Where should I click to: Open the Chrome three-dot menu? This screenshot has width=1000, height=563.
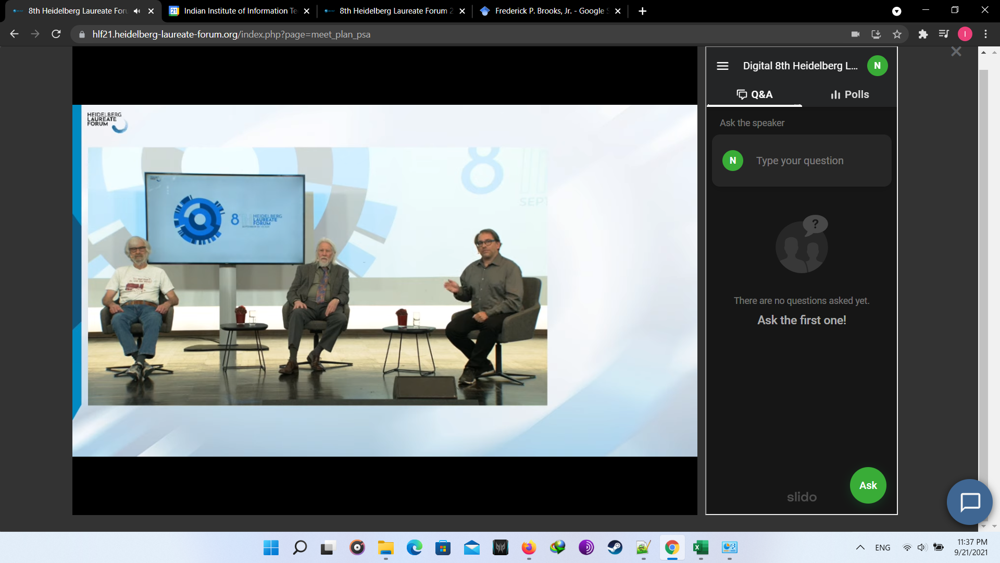tap(985, 34)
